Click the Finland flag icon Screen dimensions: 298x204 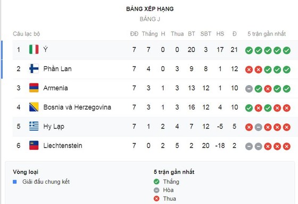[x=34, y=69]
